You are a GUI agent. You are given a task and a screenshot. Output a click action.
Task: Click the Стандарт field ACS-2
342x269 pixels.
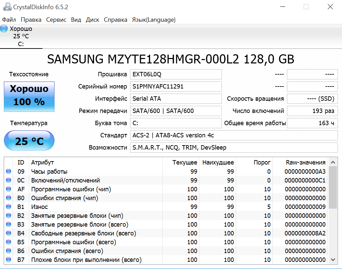(x=234, y=135)
